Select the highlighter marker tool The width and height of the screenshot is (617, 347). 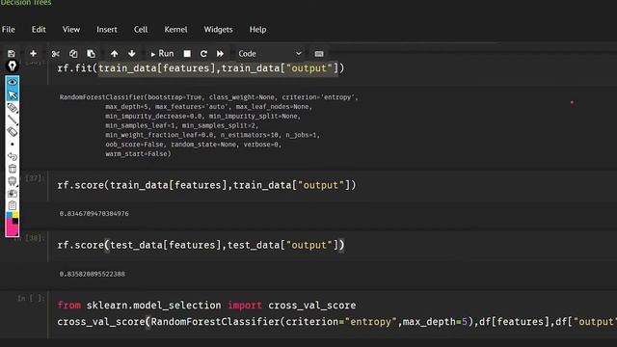13,107
